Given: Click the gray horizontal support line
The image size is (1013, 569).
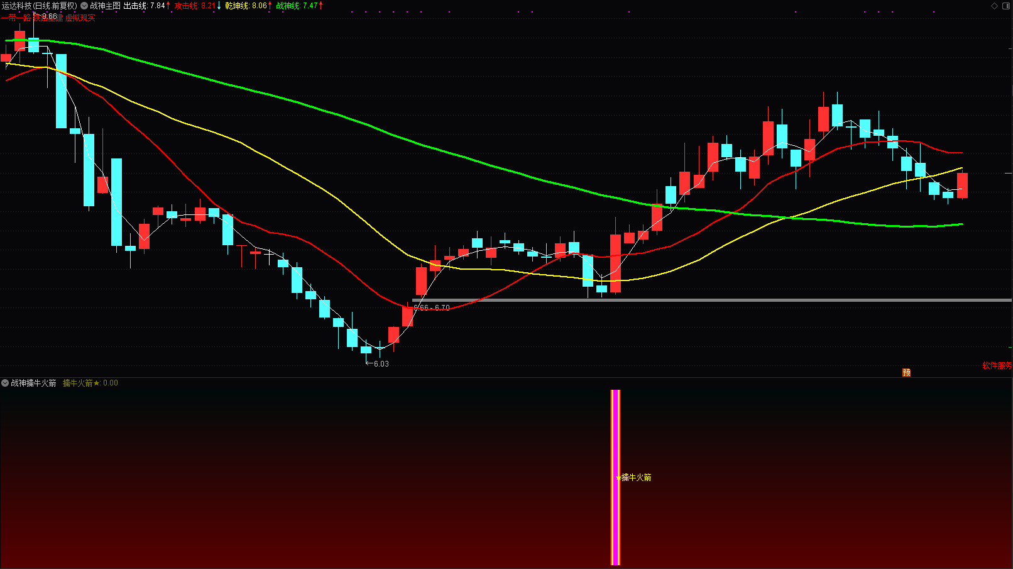Looking at the screenshot, I should click(x=712, y=300).
